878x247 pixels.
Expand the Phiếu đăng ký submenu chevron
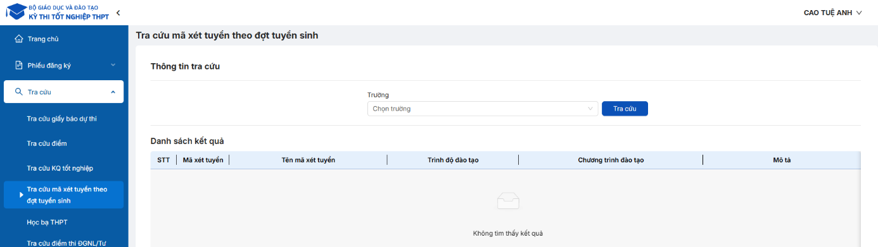click(113, 65)
